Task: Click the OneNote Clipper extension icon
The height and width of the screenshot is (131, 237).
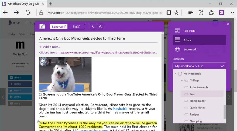Action: pos(221,13)
